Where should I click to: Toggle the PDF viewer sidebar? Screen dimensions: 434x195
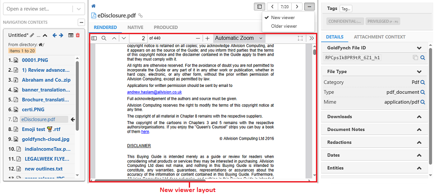pos(94,38)
